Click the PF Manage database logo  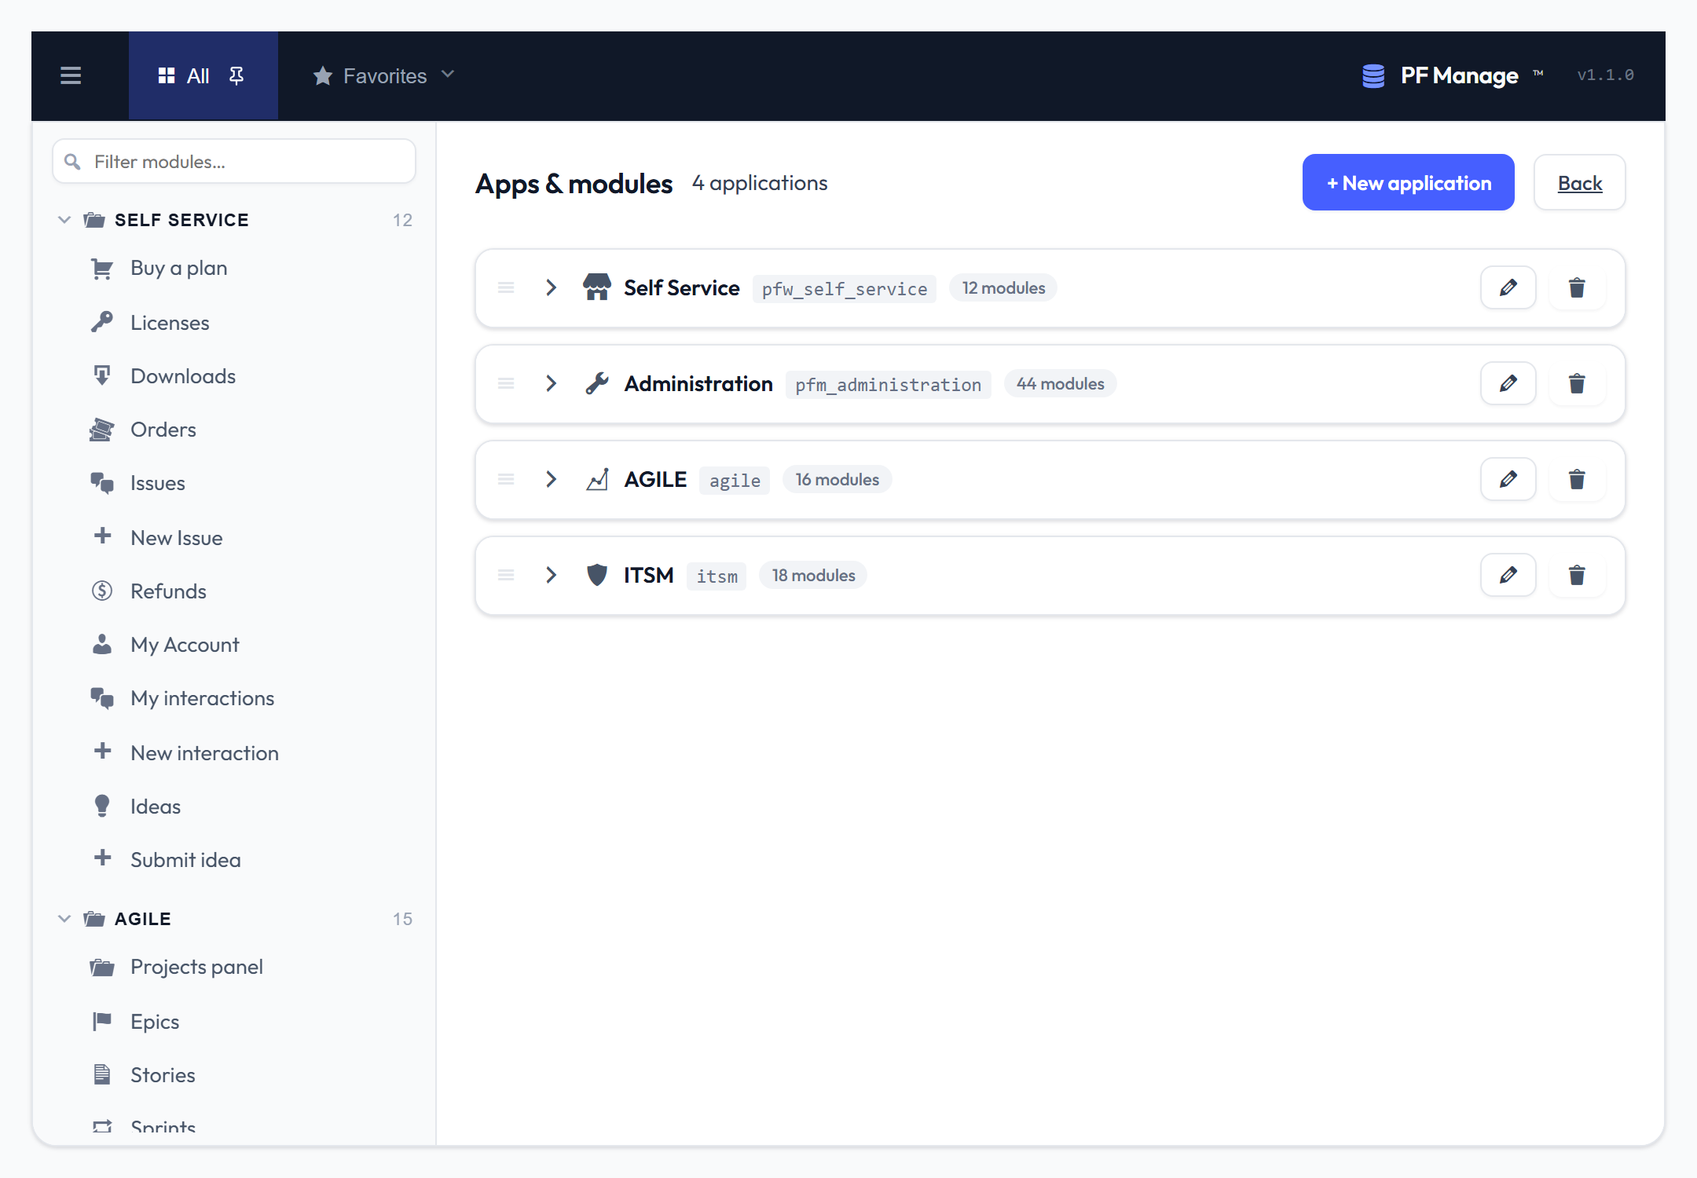click(1373, 75)
